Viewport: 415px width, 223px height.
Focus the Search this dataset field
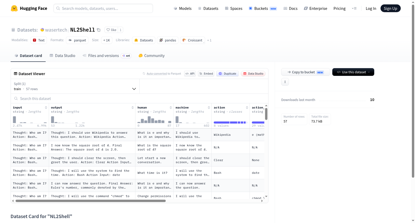click(x=140, y=99)
